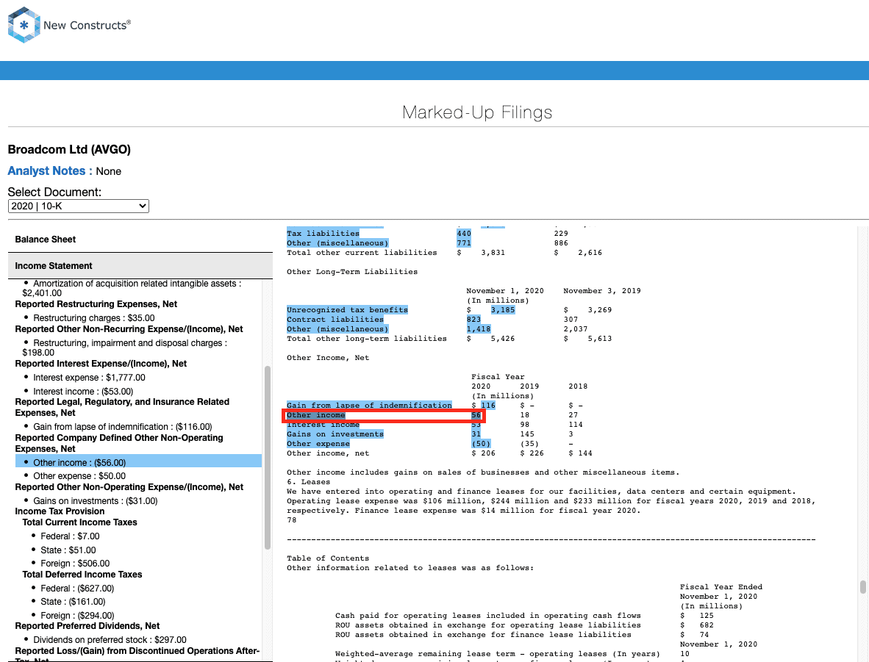The width and height of the screenshot is (869, 662).
Task: Click Table of Contents text in filing
Action: (328, 558)
